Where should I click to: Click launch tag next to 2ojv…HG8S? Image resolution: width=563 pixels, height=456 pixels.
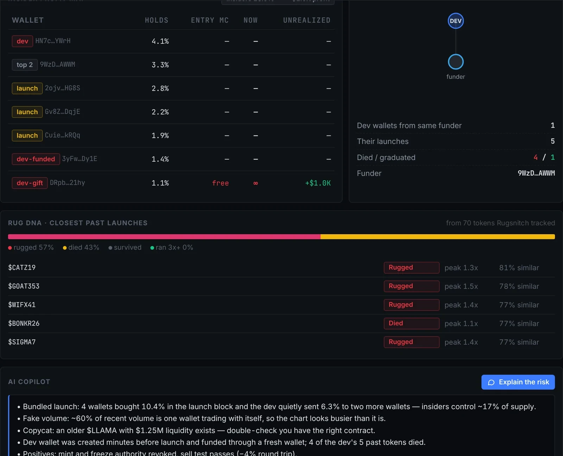point(27,88)
